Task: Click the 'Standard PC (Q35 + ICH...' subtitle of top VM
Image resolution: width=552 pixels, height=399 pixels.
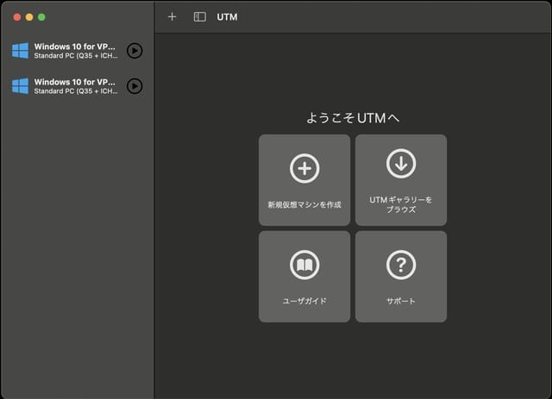Action: [74, 56]
